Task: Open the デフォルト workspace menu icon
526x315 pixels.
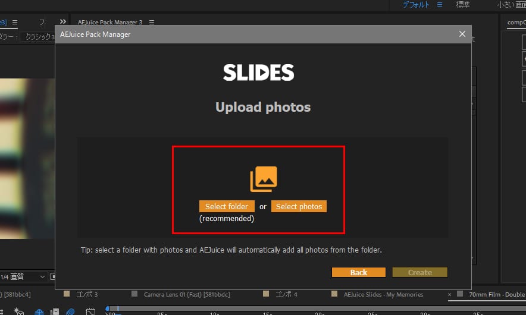Action: [x=440, y=5]
